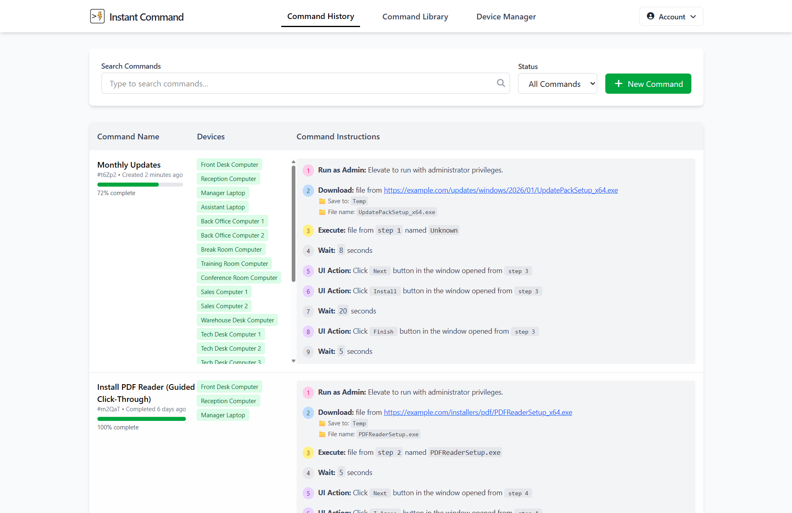792x513 pixels.
Task: Expand the Account menu chevron
Action: (x=693, y=17)
